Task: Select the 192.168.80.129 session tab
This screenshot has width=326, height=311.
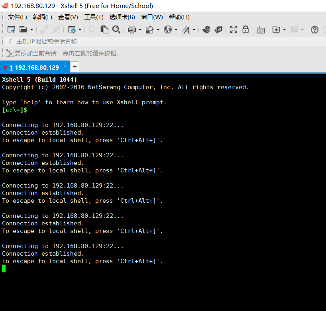Action: pyautogui.click(x=35, y=67)
